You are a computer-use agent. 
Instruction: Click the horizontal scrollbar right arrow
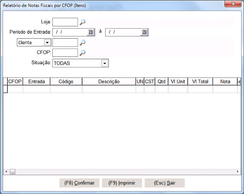point(238,172)
